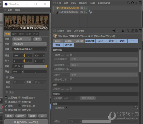Open the Help menu in NitroBlast window
Screen dimensions: 143x124
[x=18, y=10]
